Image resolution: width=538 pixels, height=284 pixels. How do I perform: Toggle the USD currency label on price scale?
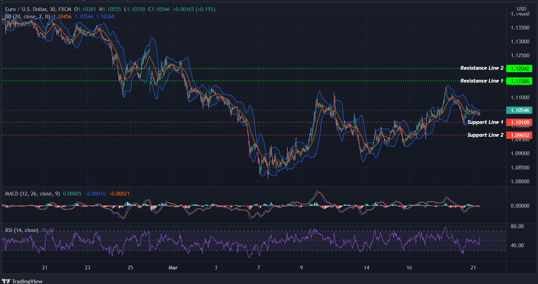(x=522, y=9)
